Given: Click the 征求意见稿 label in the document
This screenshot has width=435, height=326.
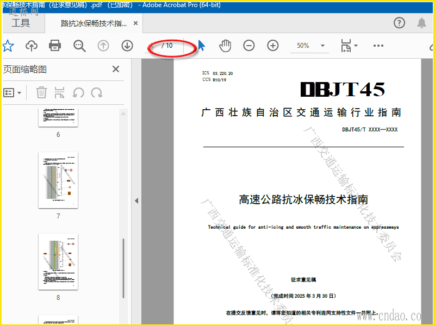Looking at the screenshot, I should click(303, 280).
